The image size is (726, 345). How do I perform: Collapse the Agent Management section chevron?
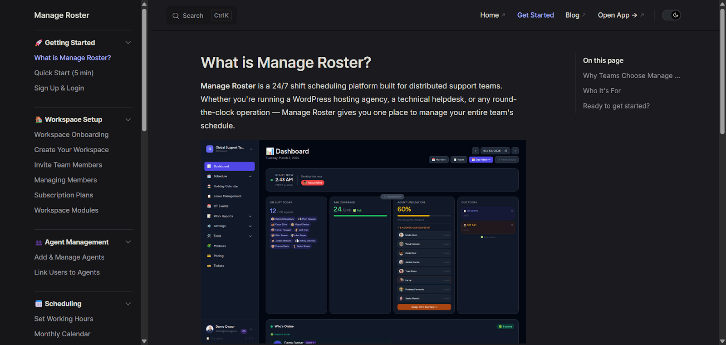tap(128, 242)
